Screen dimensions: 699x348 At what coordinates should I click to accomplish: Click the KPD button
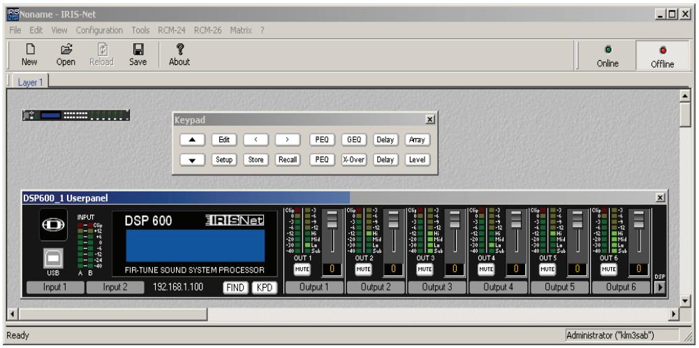coord(265,288)
